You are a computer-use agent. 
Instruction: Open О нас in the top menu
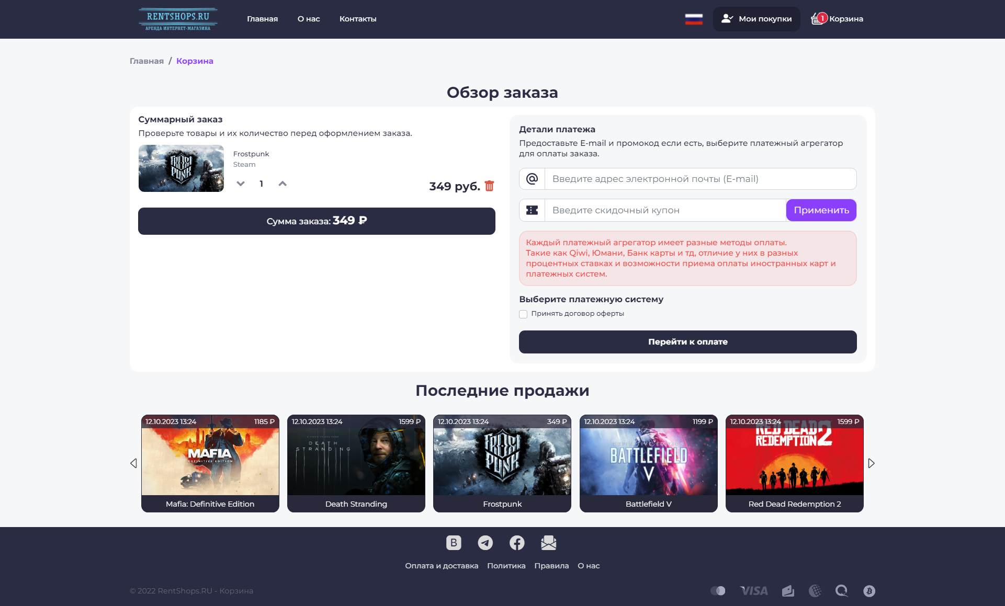click(x=309, y=19)
